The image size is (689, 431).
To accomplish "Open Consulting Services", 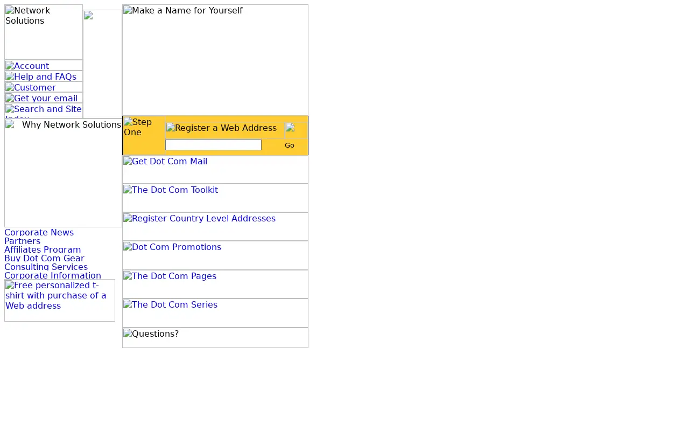I will tap(46, 267).
